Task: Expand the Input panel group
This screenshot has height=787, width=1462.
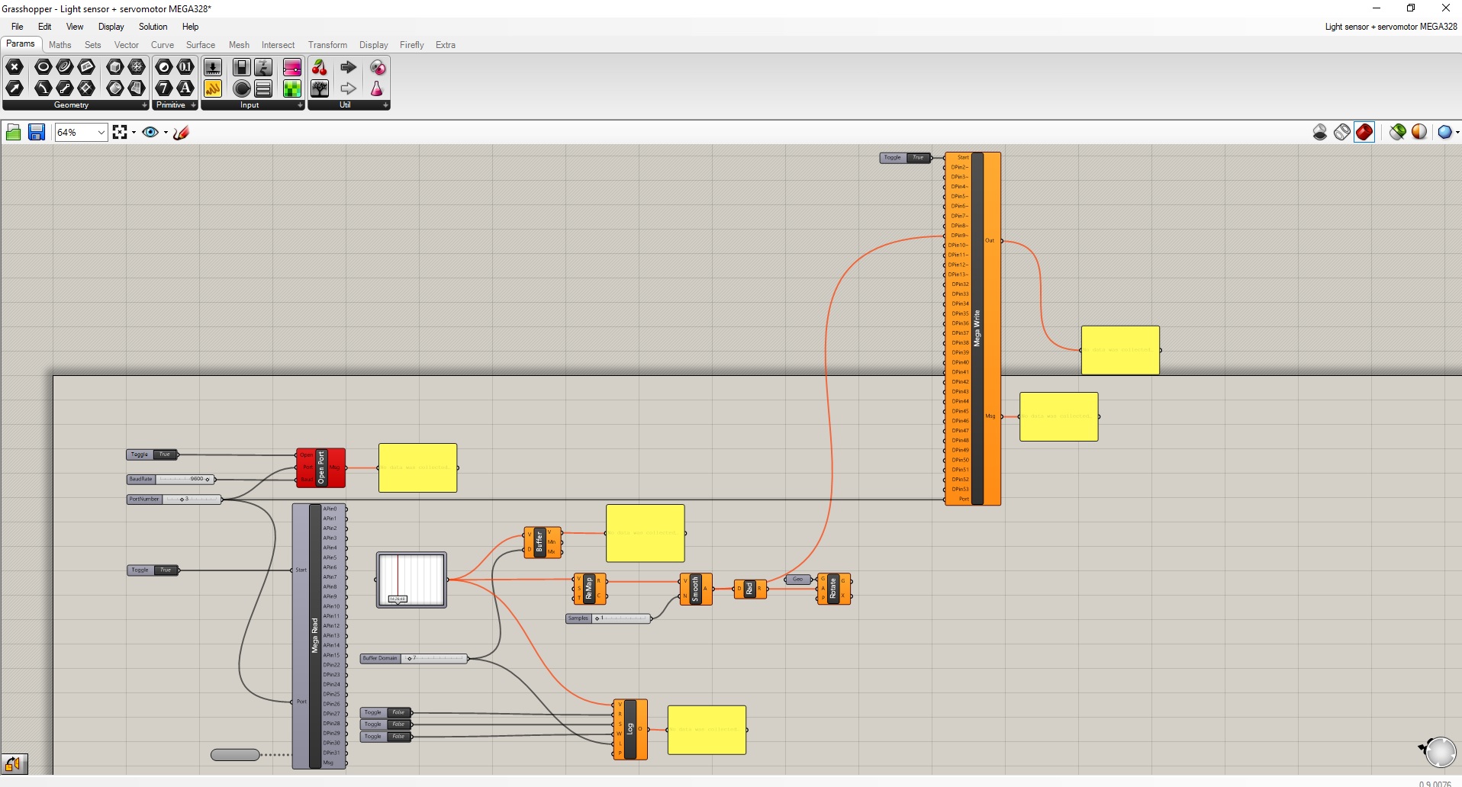Action: click(x=301, y=105)
